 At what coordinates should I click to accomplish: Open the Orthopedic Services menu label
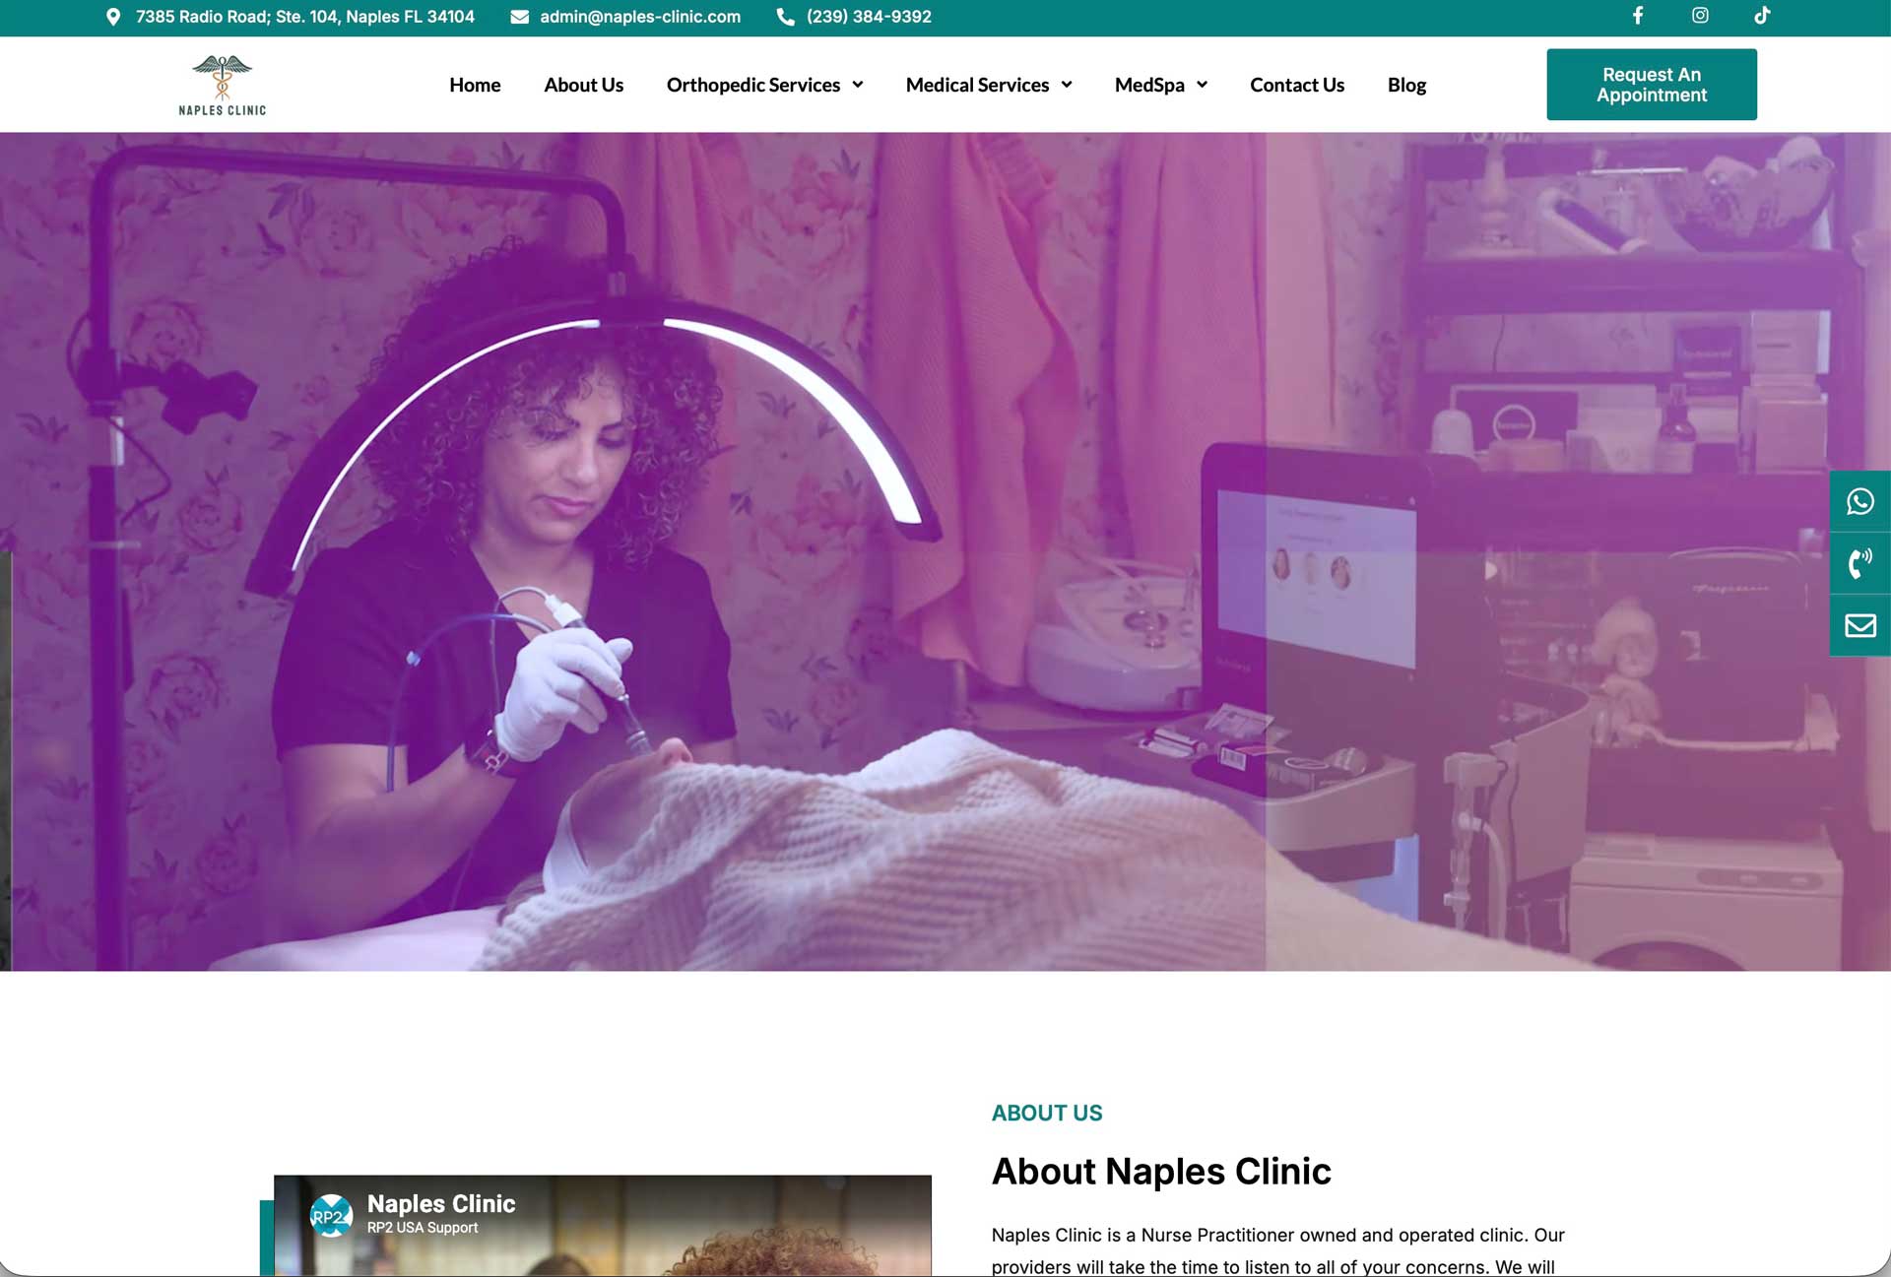pos(752,85)
